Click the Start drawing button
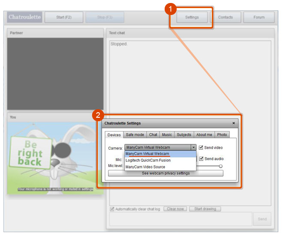Screen dimensions: 283x236 click(205, 209)
